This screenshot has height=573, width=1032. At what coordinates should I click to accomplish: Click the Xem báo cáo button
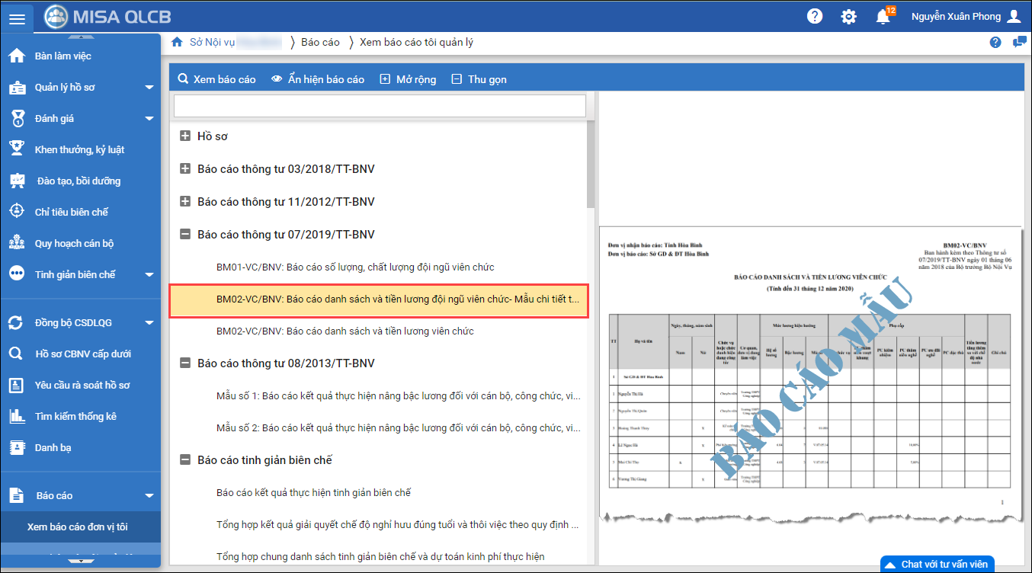216,79
